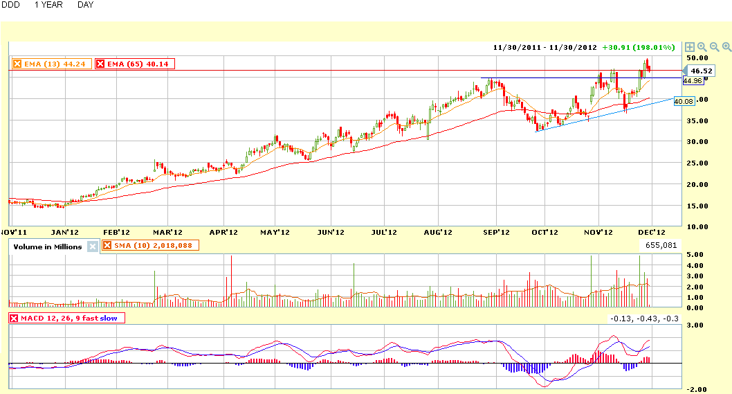Click the SMA (10) 2,018,088 label

[x=153, y=245]
